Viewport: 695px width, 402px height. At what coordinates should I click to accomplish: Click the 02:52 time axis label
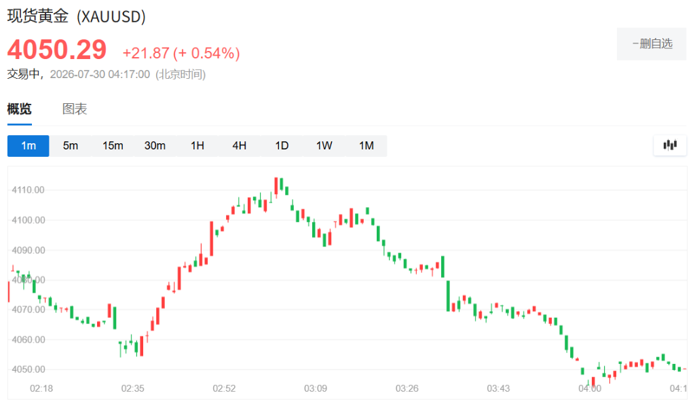[224, 388]
